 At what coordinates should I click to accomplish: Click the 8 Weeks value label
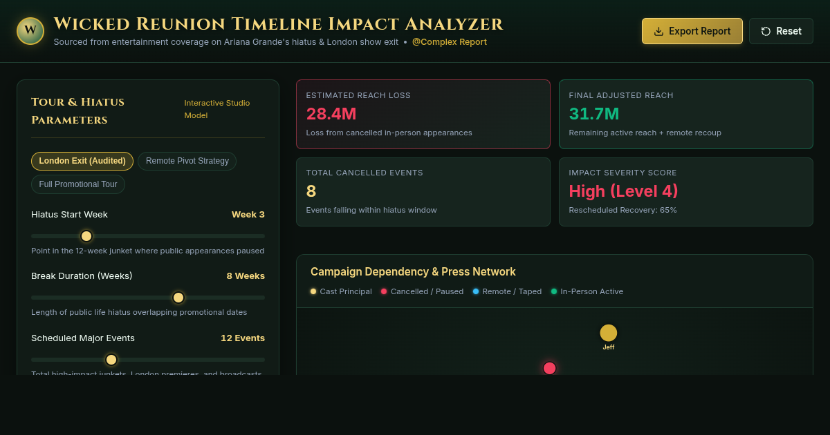(246, 276)
